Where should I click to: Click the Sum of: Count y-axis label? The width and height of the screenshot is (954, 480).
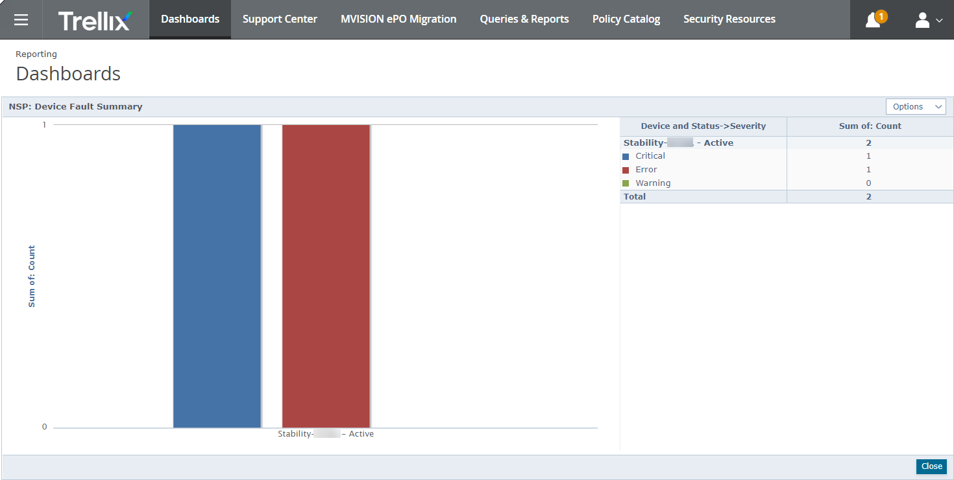[x=32, y=276]
